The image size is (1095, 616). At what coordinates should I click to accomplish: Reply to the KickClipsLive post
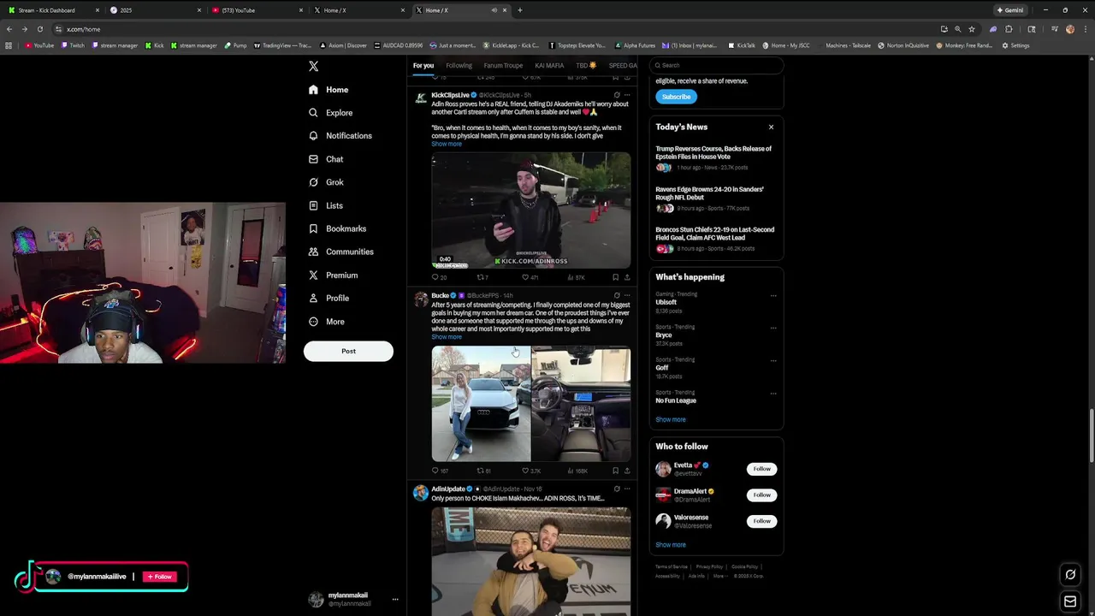[x=435, y=277]
